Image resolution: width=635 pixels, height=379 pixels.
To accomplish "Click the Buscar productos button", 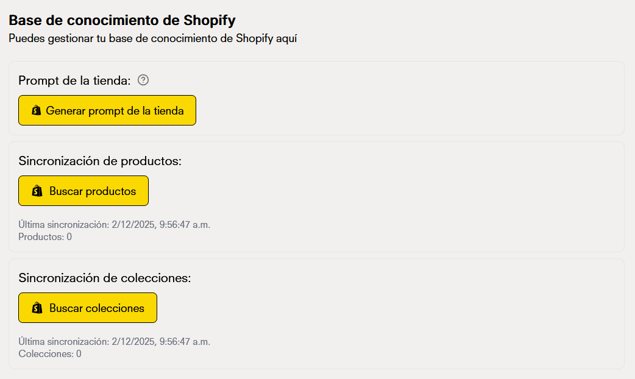I will pos(83,191).
